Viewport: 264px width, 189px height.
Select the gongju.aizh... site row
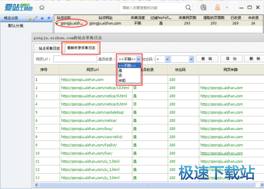159,23
